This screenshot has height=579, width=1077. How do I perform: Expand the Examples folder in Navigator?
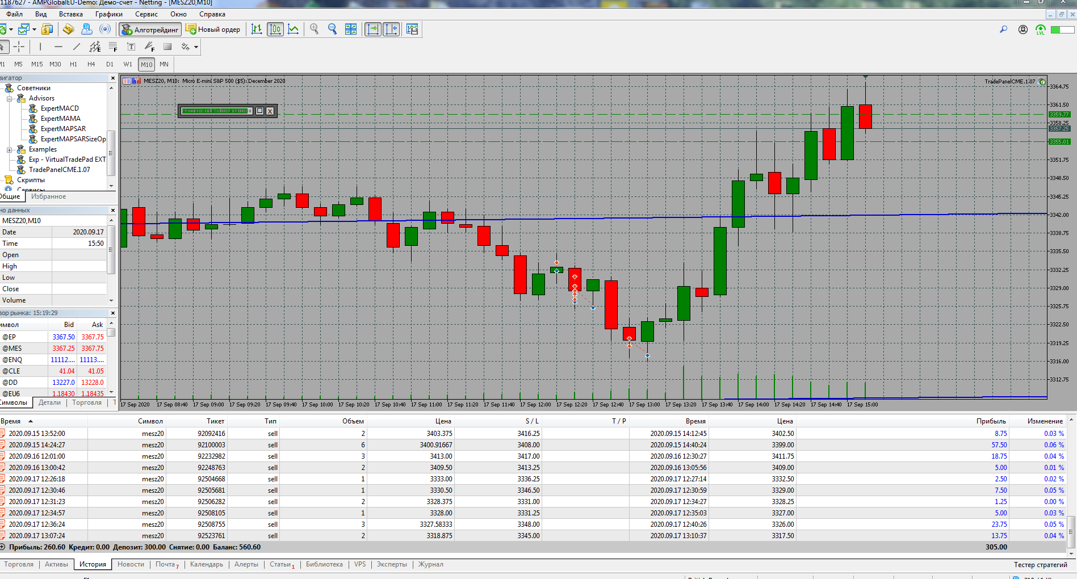click(x=10, y=150)
